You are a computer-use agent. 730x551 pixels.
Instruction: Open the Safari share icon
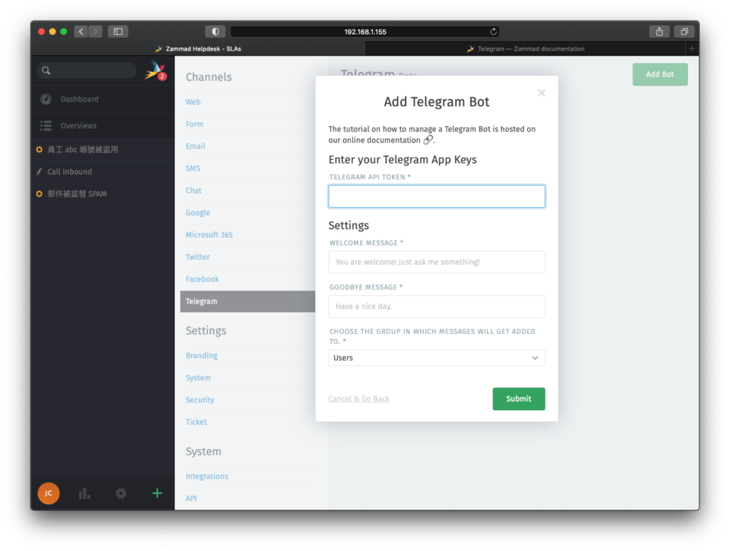pyautogui.click(x=659, y=31)
